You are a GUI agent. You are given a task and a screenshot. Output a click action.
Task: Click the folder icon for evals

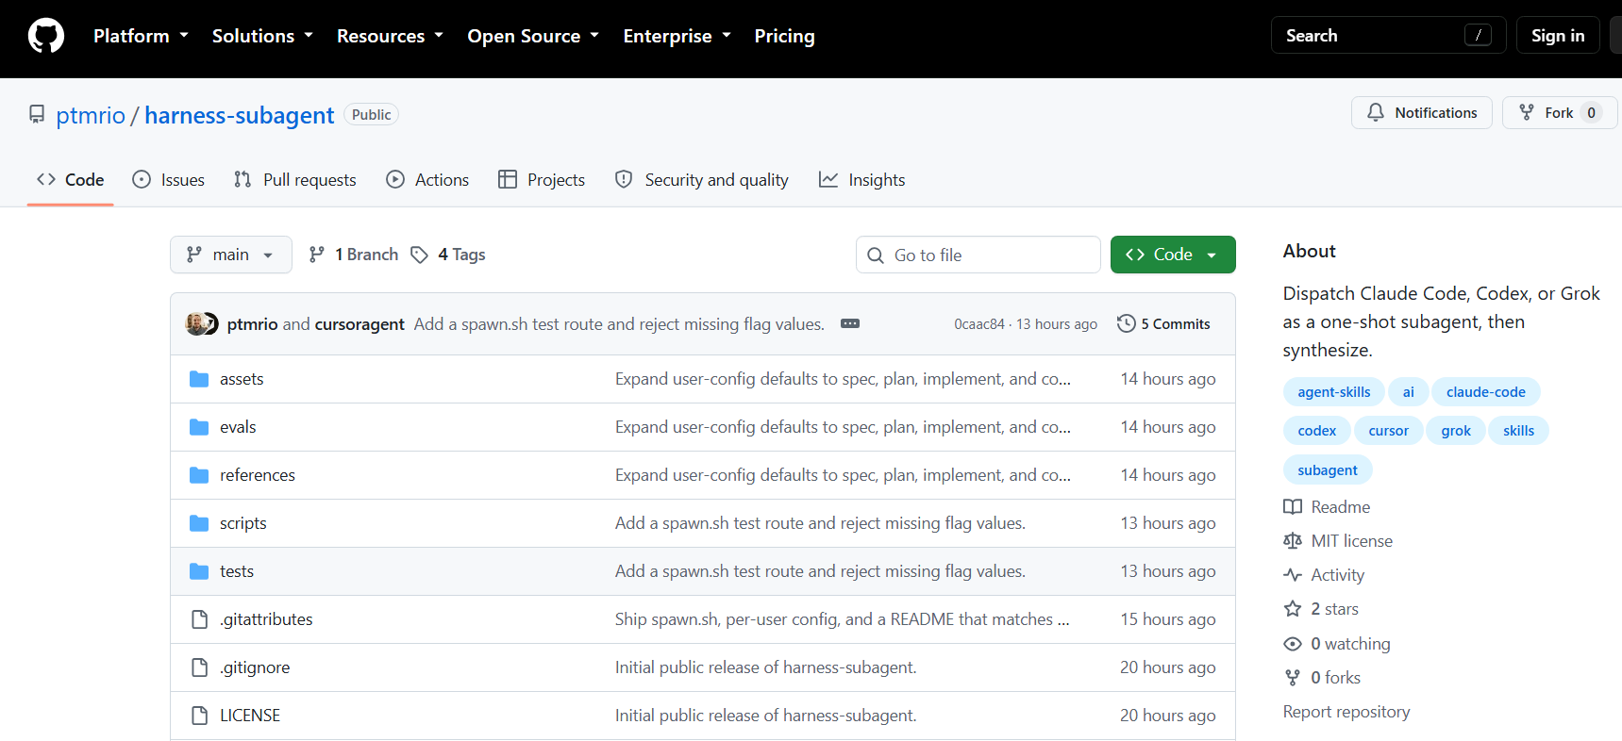[x=199, y=427]
